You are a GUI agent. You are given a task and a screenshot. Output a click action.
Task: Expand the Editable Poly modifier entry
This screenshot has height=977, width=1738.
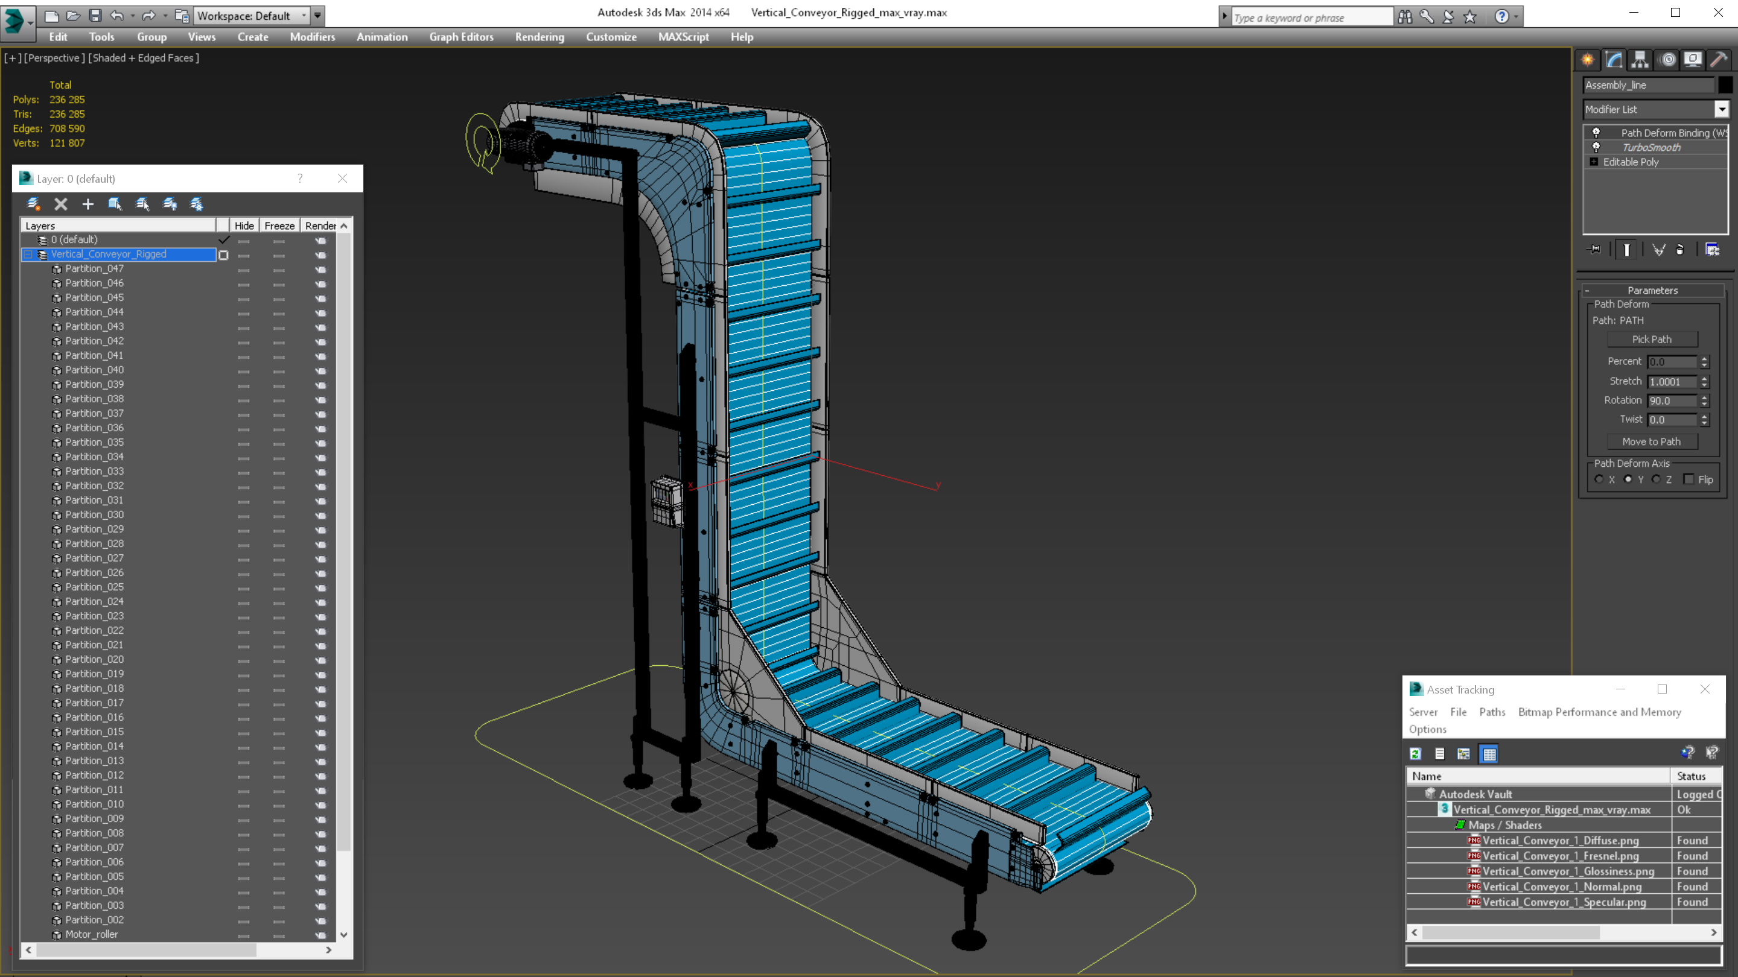tap(1594, 162)
